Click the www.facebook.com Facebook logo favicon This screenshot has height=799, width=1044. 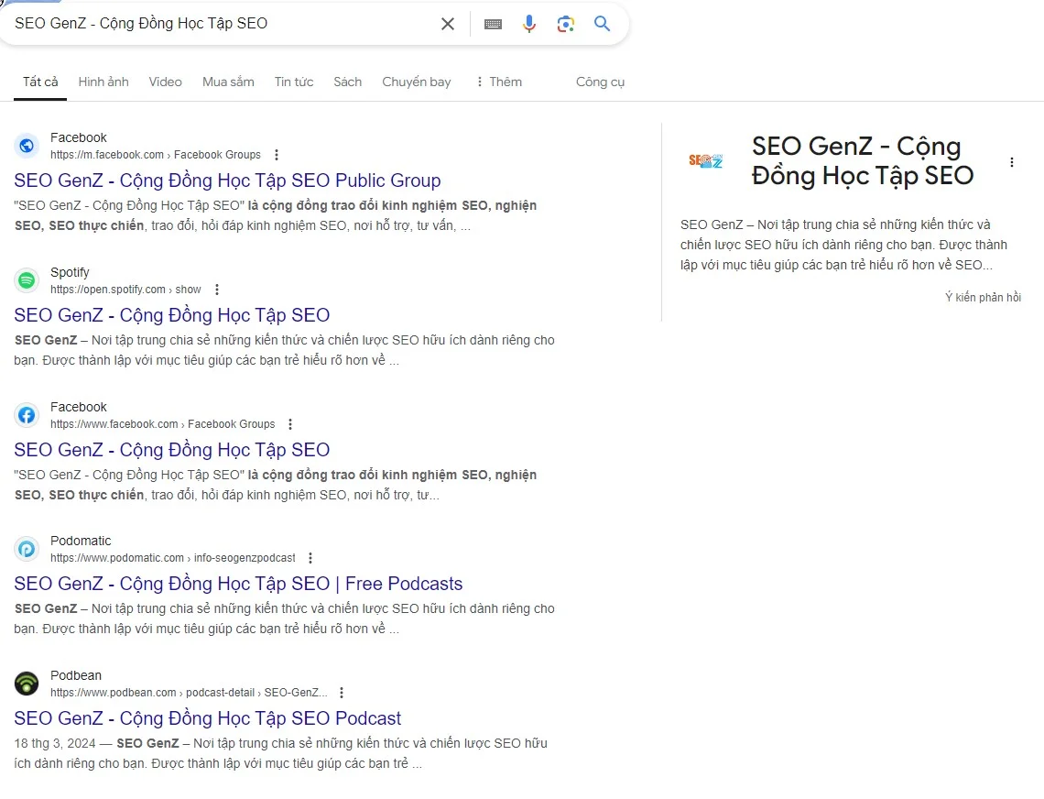(x=27, y=415)
